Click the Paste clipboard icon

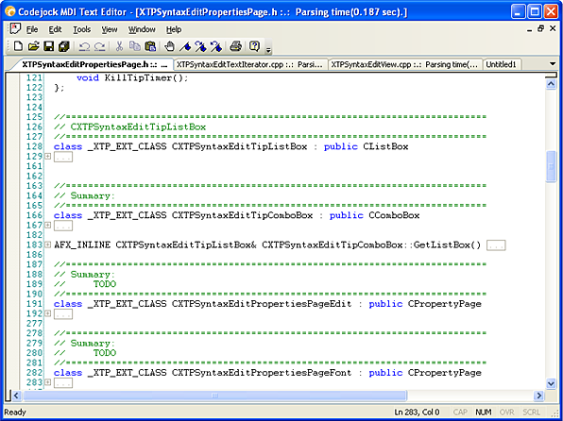pyautogui.click(x=150, y=46)
